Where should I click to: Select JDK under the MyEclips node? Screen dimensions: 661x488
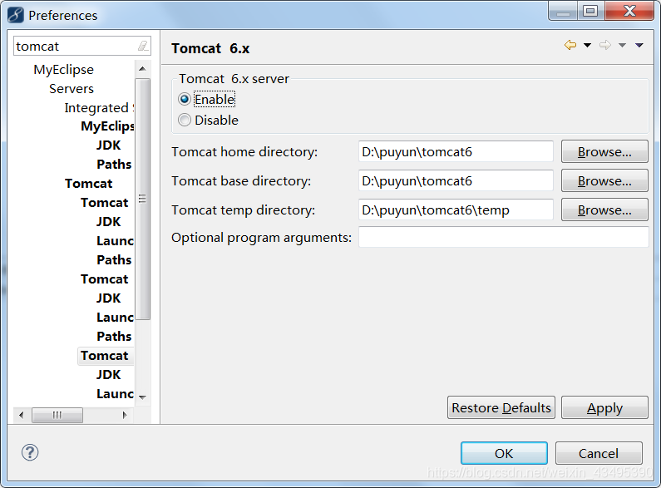coord(108,145)
